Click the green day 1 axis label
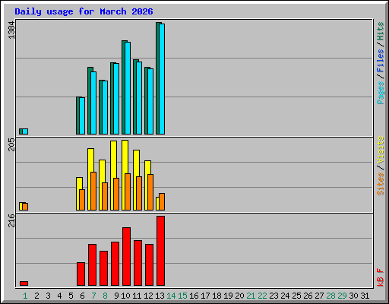Viewport: 389px width, 304px height. pyautogui.click(x=25, y=296)
